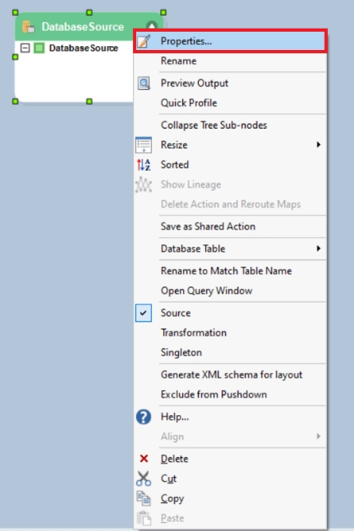Click the blue Help question mark icon
354x531 pixels.
coord(143,417)
